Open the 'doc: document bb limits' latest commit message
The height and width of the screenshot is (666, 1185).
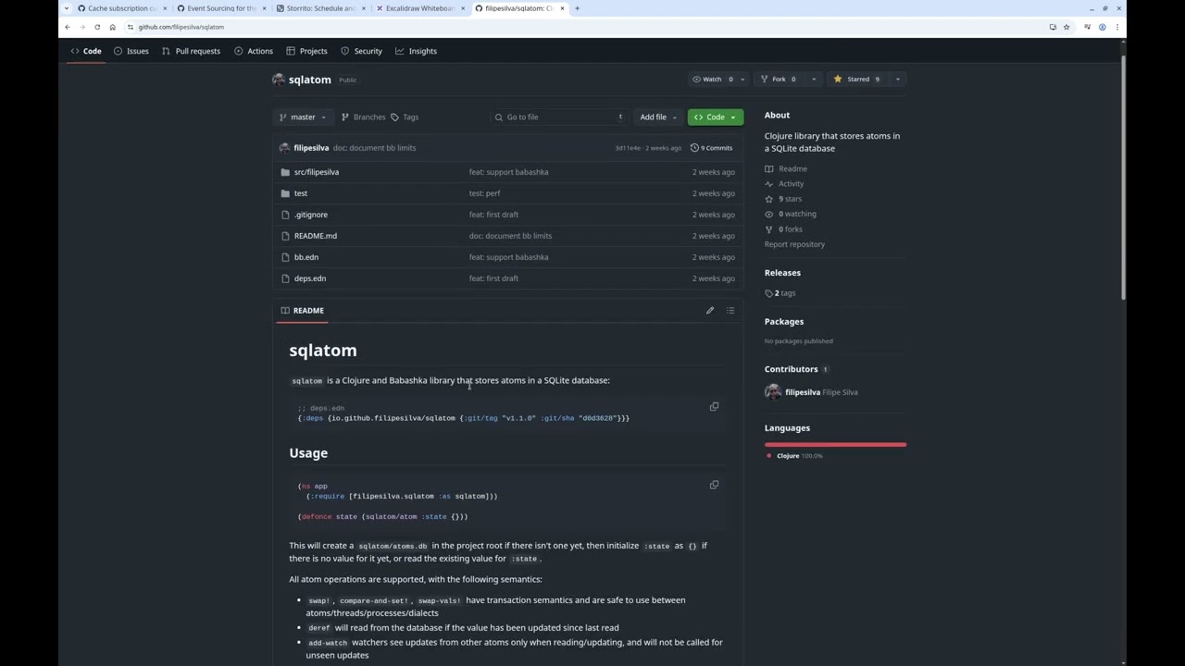[x=374, y=148]
